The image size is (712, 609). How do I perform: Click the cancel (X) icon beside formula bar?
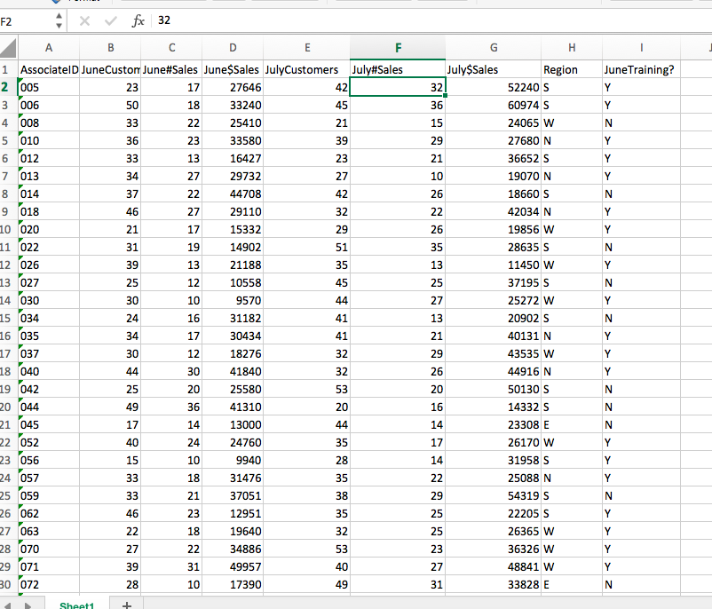click(x=85, y=20)
